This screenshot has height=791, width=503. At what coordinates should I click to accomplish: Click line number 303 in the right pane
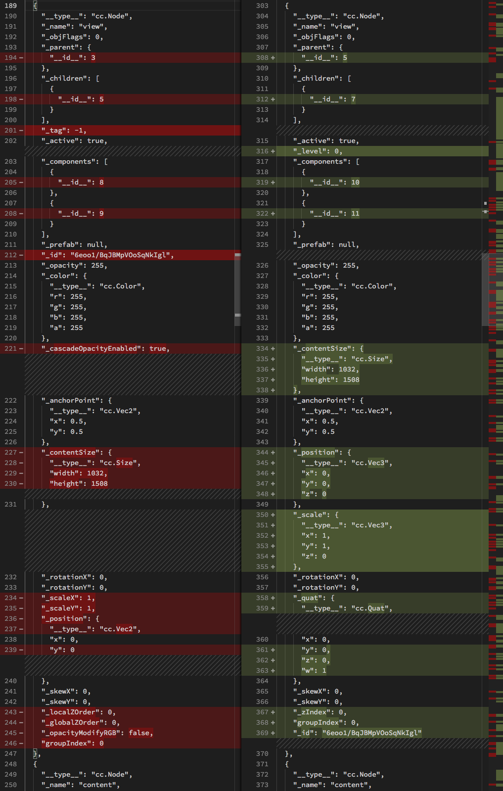click(262, 6)
